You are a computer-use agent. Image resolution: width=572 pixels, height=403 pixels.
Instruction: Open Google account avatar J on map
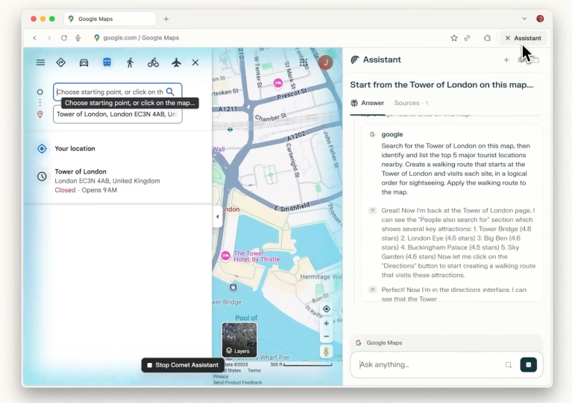325,63
